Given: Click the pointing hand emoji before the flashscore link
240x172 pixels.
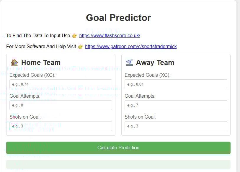Looking at the screenshot, I should [x=75, y=36].
